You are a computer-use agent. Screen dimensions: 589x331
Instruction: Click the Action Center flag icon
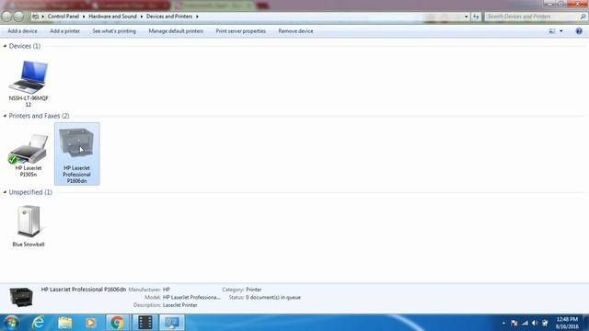tap(514, 323)
